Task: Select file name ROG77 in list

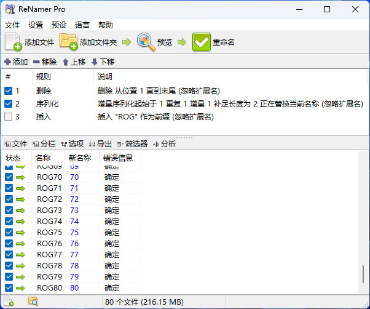Action: tap(49, 255)
